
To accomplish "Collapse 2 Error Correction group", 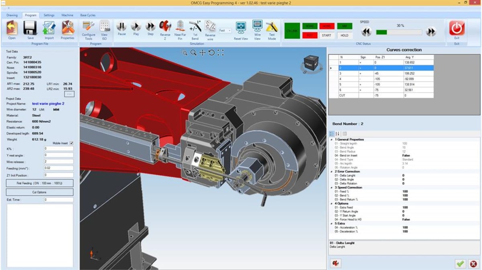I will [x=331, y=172].
